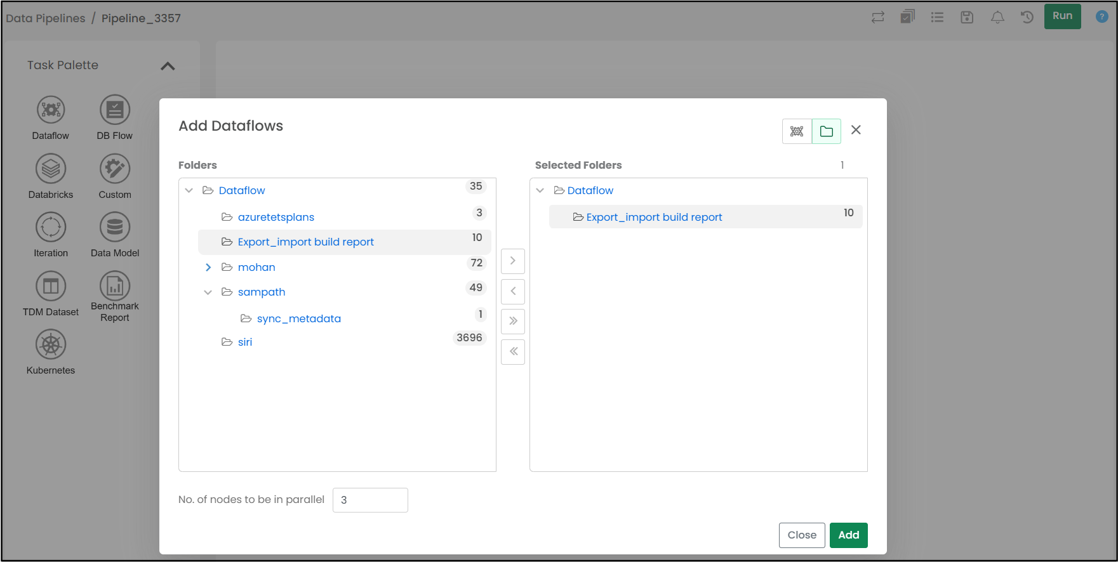Switch to dataflow view toggle icon
Screen dimensions: 1118x562
(x=797, y=131)
